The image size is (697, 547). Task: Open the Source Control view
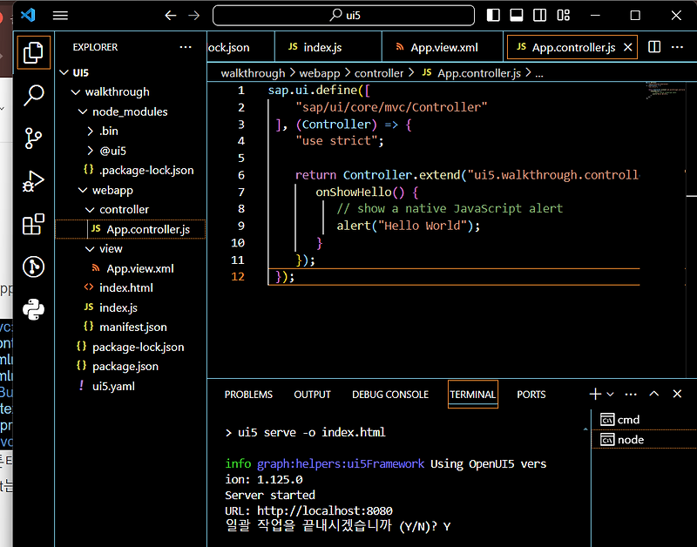click(x=33, y=138)
